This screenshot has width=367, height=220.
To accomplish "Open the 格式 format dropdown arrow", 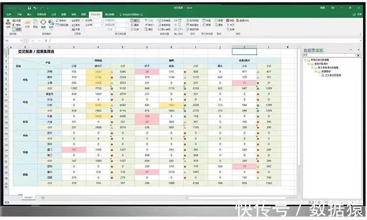I will pyautogui.click(x=154, y=25).
